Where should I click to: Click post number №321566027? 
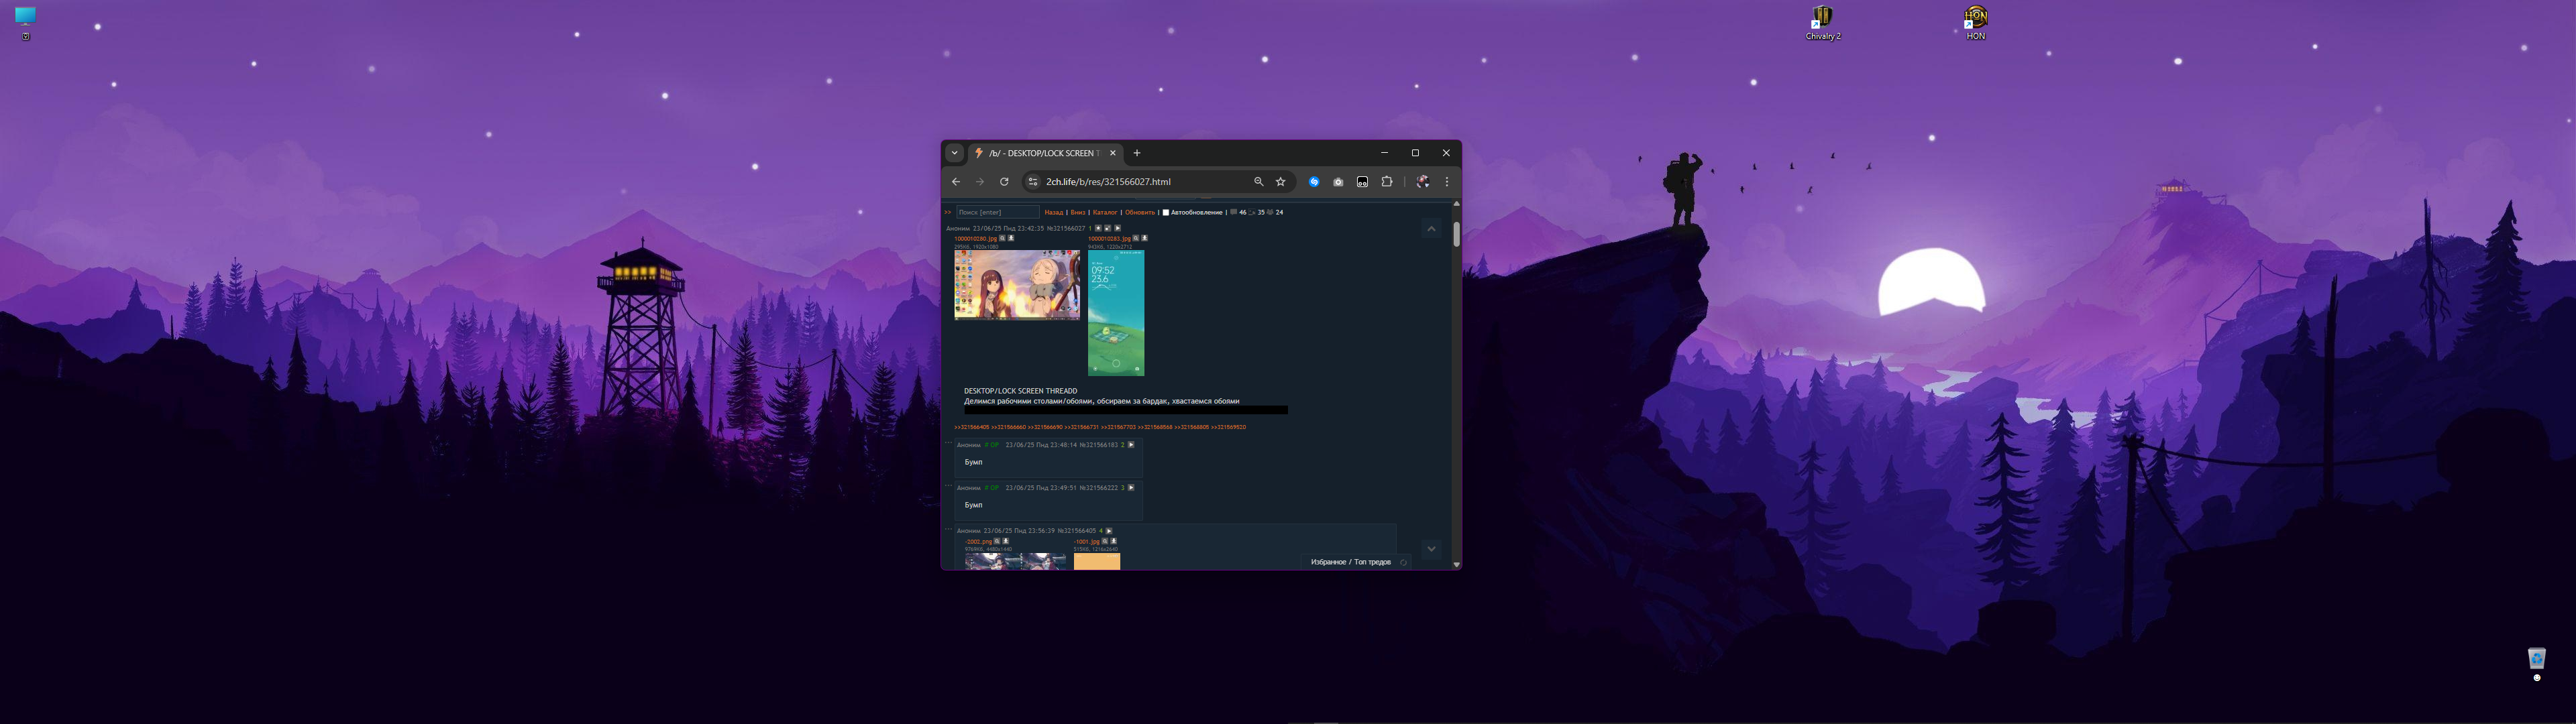click(x=1066, y=228)
